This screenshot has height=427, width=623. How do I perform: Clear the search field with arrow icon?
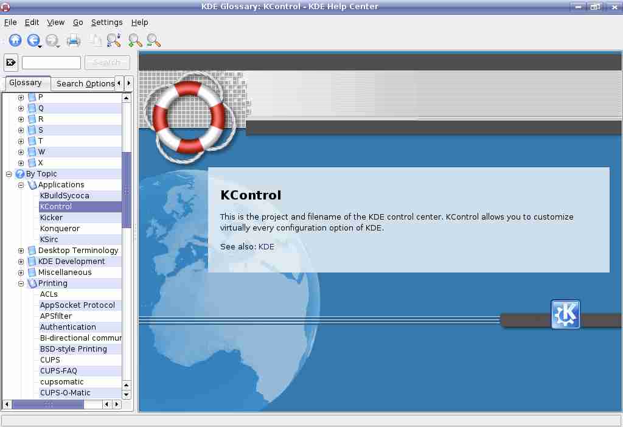(x=11, y=63)
